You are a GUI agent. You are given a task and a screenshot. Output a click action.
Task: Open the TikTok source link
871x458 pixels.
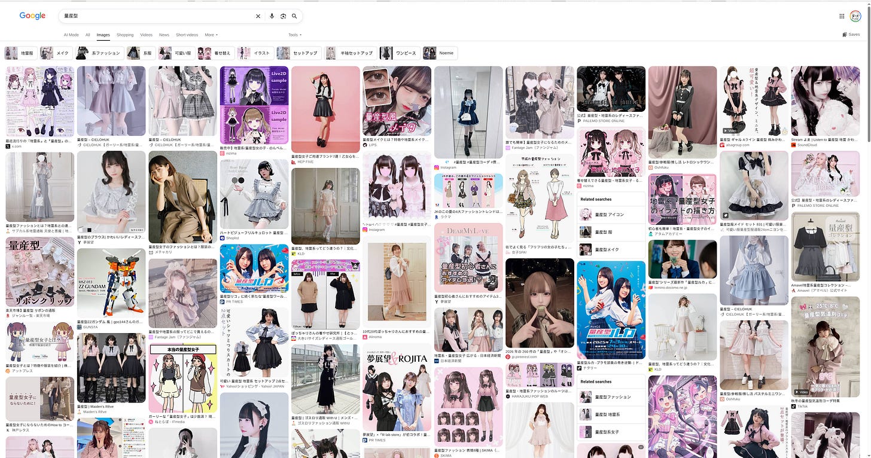coord(800,406)
